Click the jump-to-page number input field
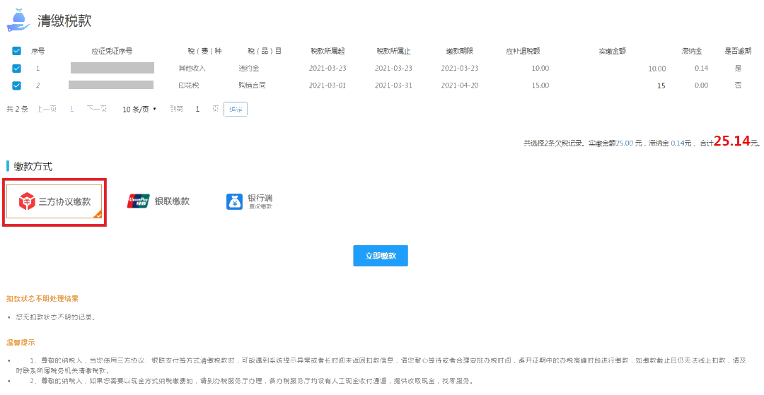Viewport: 764px width, 395px height. [197, 110]
